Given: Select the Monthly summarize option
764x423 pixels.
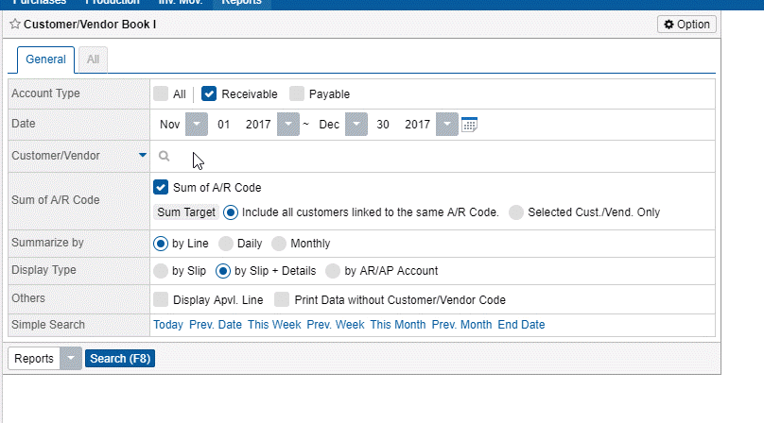Looking at the screenshot, I should click(x=279, y=244).
